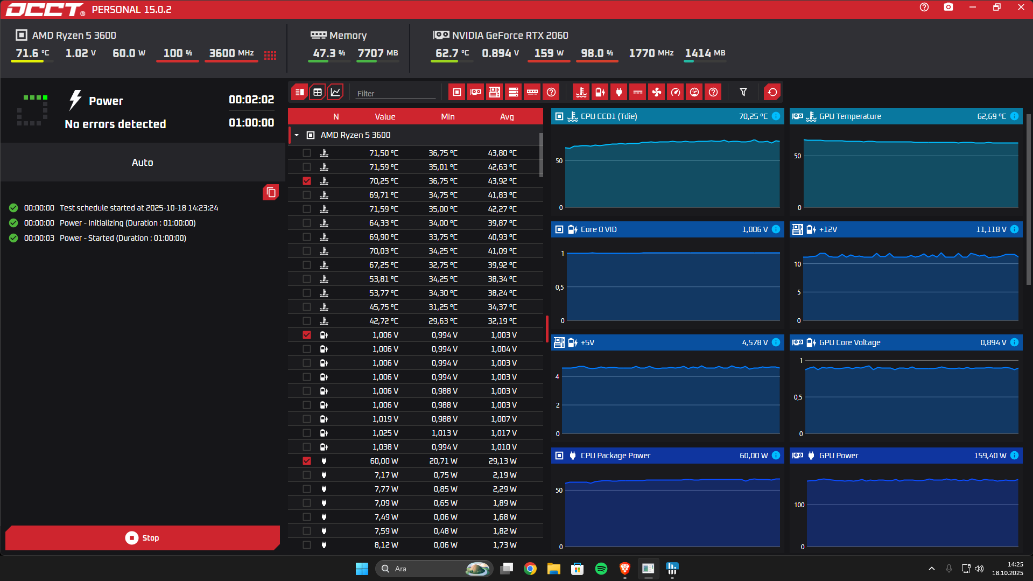This screenshot has height=581, width=1033.
Task: Toggle the CPU sensors filter icon
Action: (457, 92)
